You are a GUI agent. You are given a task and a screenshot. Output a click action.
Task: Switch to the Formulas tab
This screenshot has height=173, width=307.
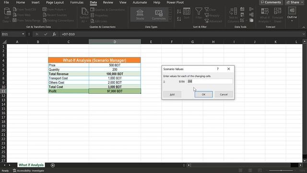(77, 2)
